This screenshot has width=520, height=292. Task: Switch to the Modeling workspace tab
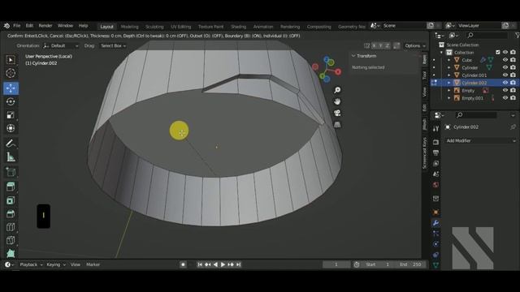(129, 27)
